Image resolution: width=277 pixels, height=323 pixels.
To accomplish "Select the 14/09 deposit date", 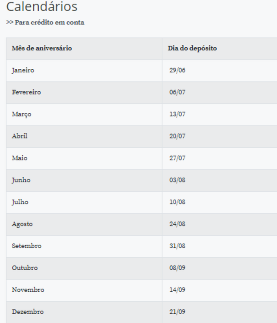I will tap(177, 290).
